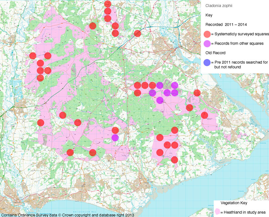The height and width of the screenshot is (217, 269).
Task: Click the pink 'Heathland in study area' swatch
Action: 218,212
